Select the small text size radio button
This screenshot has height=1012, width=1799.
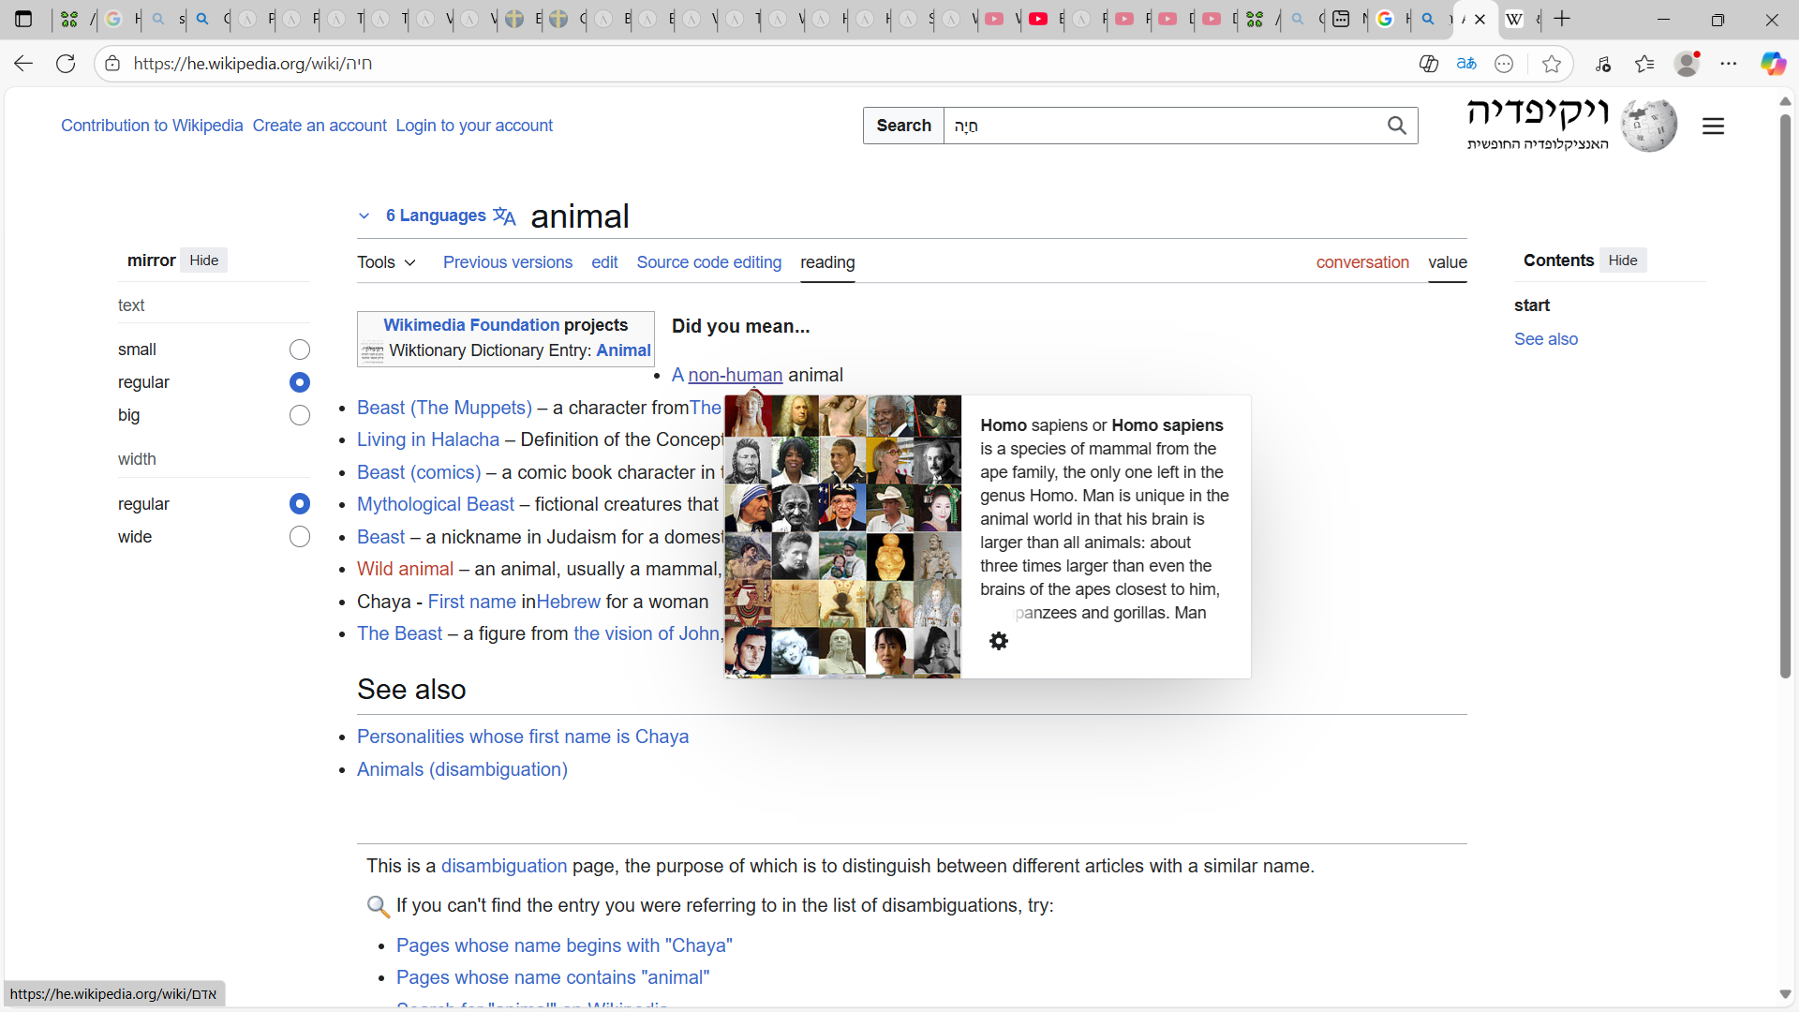(x=299, y=350)
